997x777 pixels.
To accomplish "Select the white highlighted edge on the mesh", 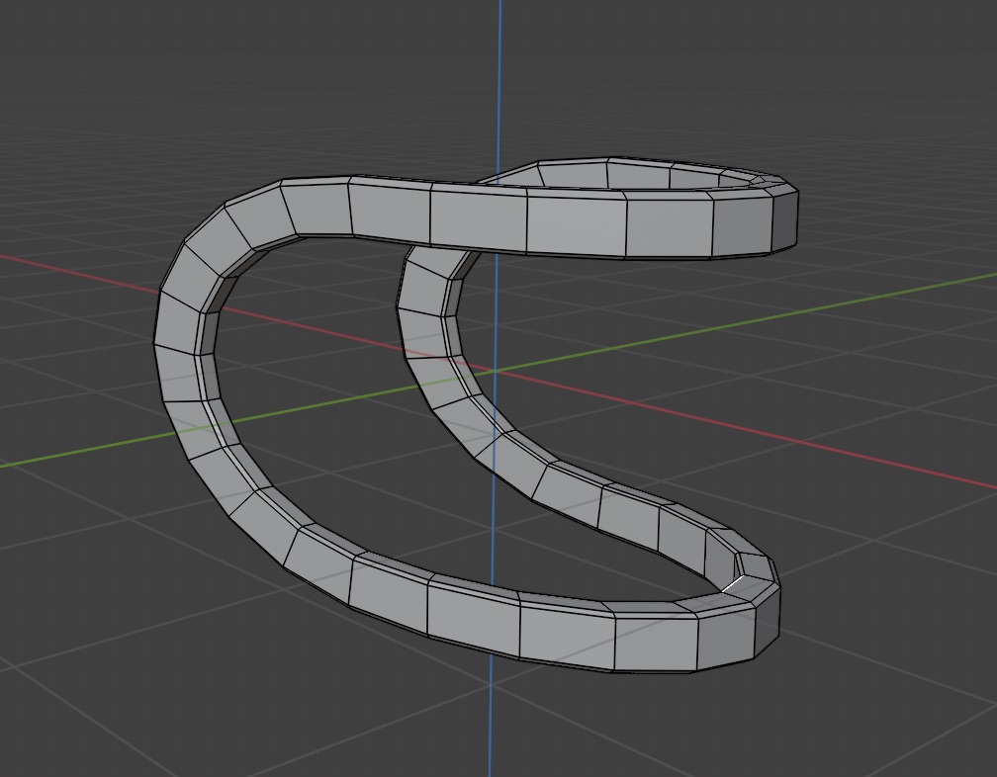I will (737, 587).
